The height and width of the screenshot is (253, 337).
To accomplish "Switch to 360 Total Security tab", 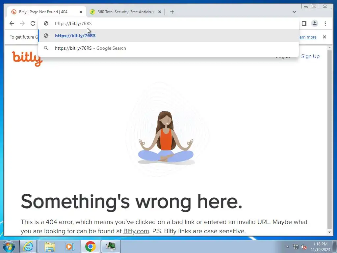I will click(x=125, y=12).
